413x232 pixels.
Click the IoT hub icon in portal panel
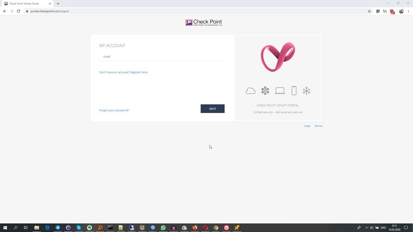click(x=307, y=91)
